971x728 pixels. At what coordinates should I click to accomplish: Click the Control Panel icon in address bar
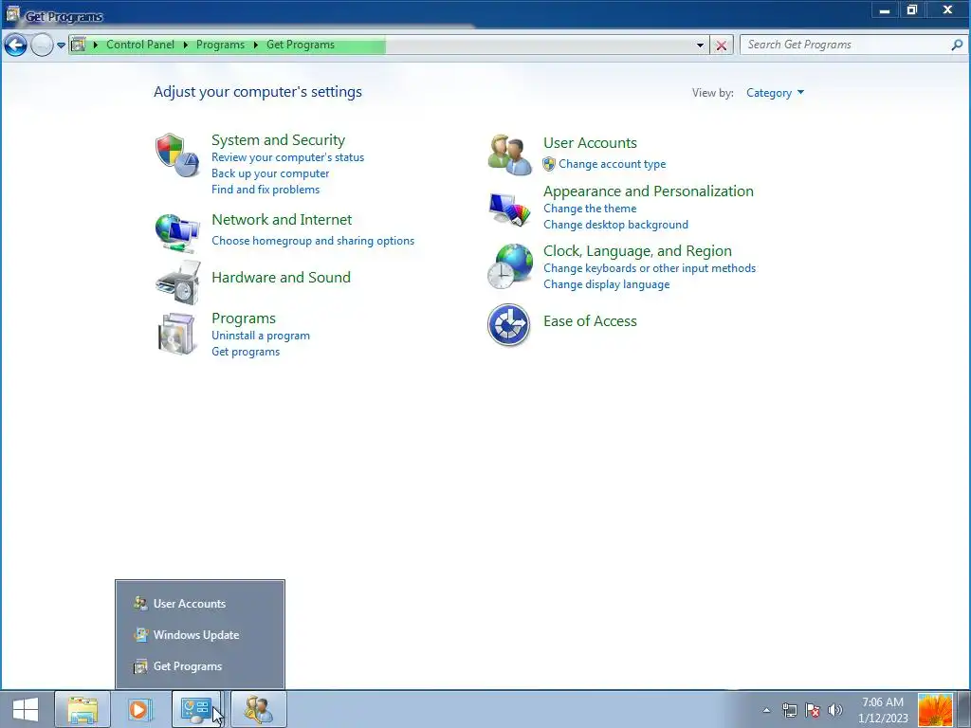[x=79, y=45]
